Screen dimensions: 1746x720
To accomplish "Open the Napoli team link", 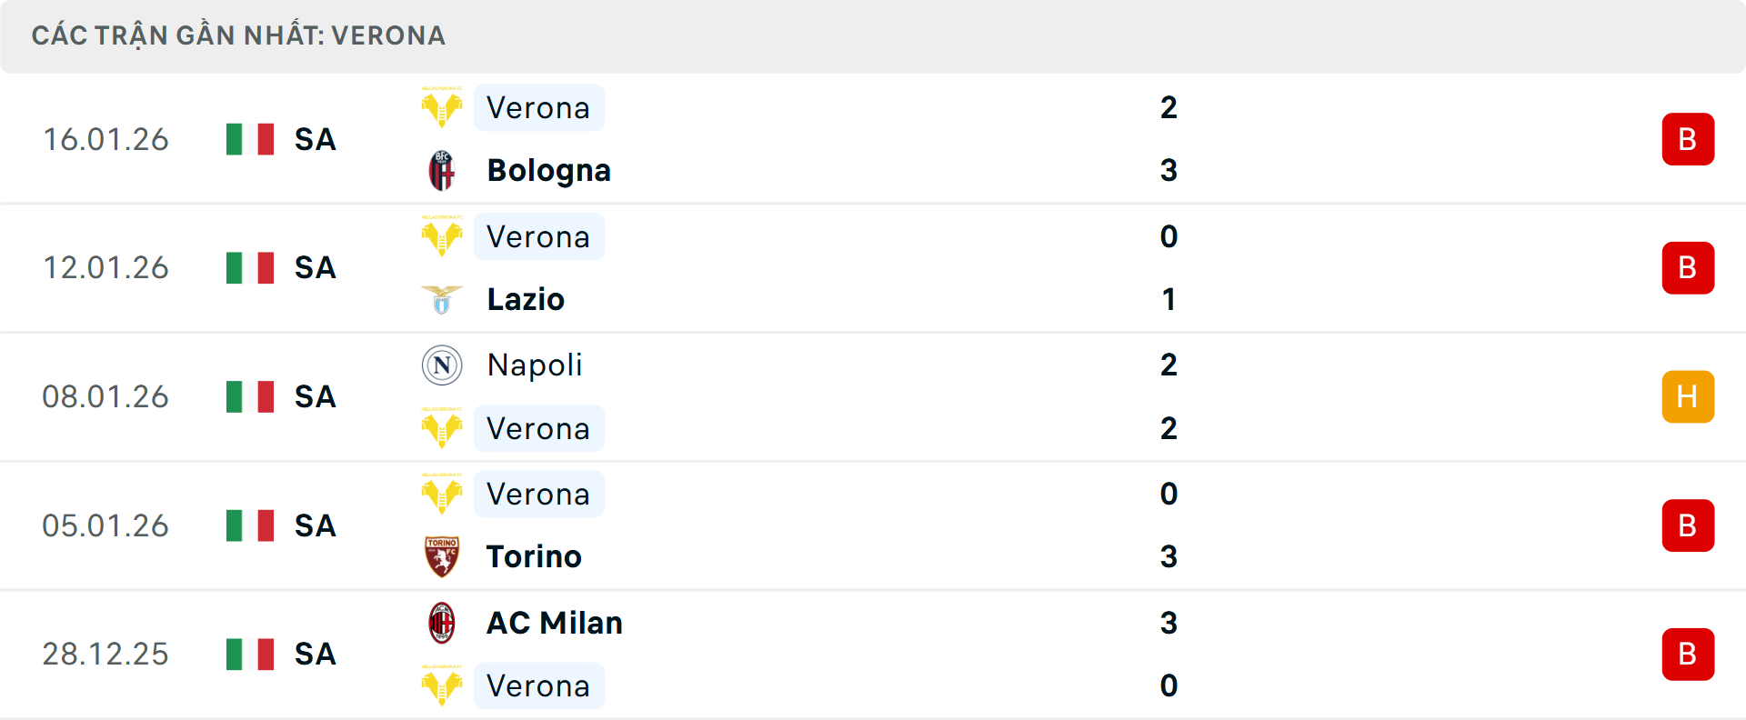I will click(x=535, y=365).
